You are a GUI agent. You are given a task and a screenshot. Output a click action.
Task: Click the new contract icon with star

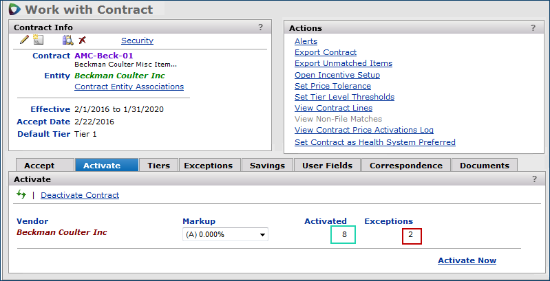click(x=39, y=41)
